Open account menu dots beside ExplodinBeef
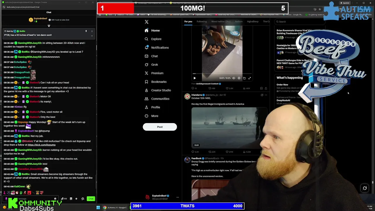 [x=177, y=197]
